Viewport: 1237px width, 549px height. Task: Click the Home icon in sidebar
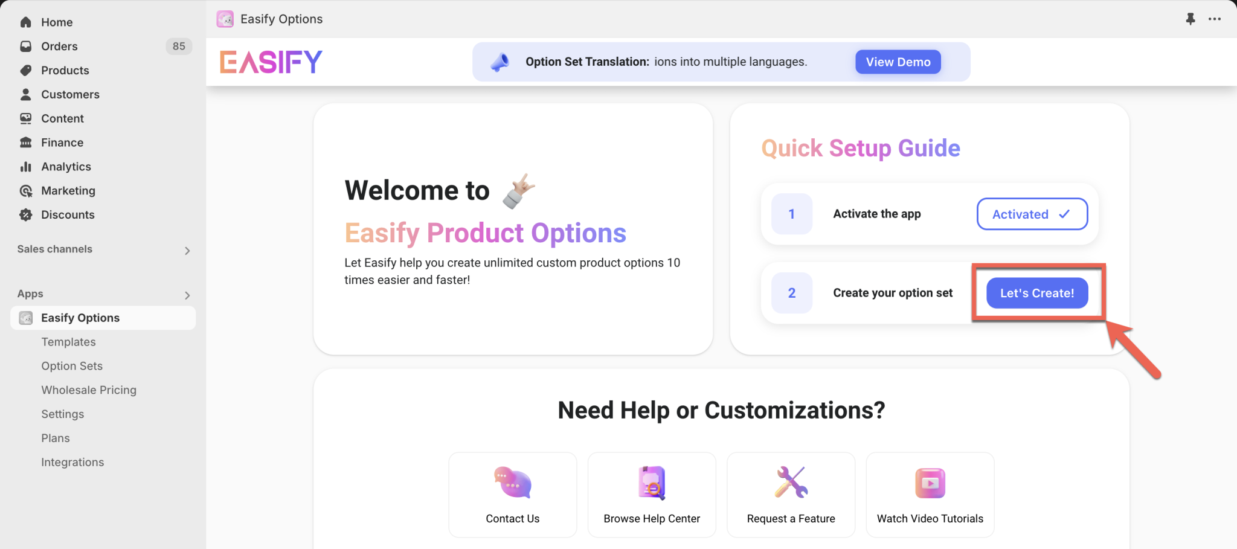point(25,22)
